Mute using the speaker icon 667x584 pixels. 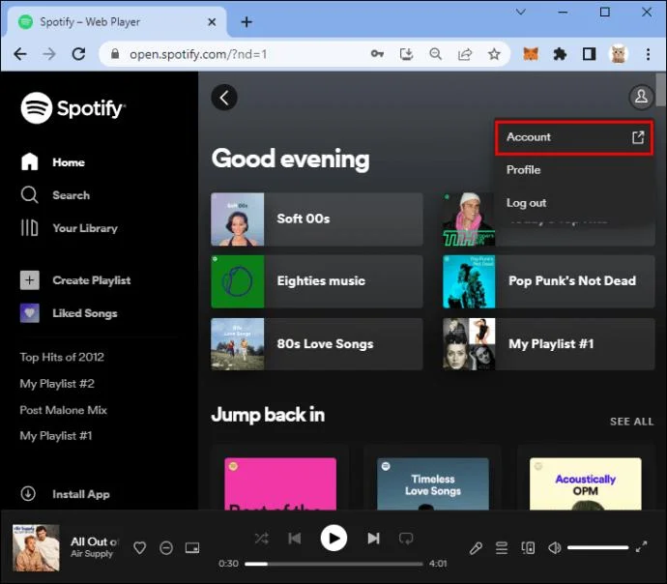tap(555, 548)
